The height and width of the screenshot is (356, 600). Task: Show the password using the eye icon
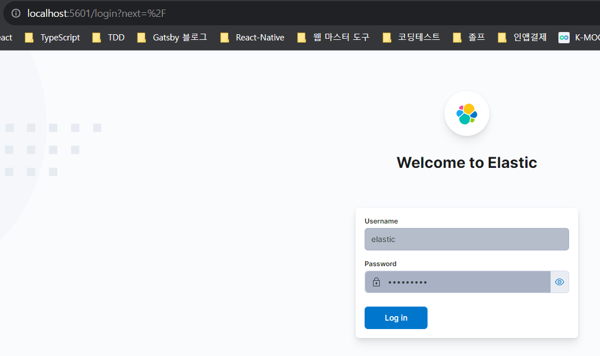(x=559, y=282)
